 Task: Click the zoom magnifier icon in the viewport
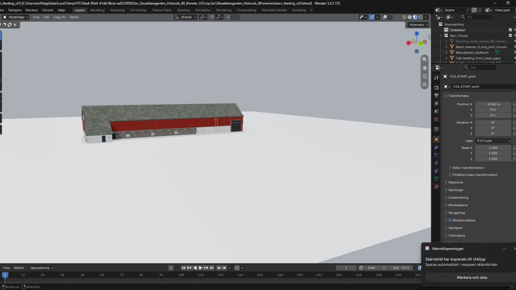(424, 59)
